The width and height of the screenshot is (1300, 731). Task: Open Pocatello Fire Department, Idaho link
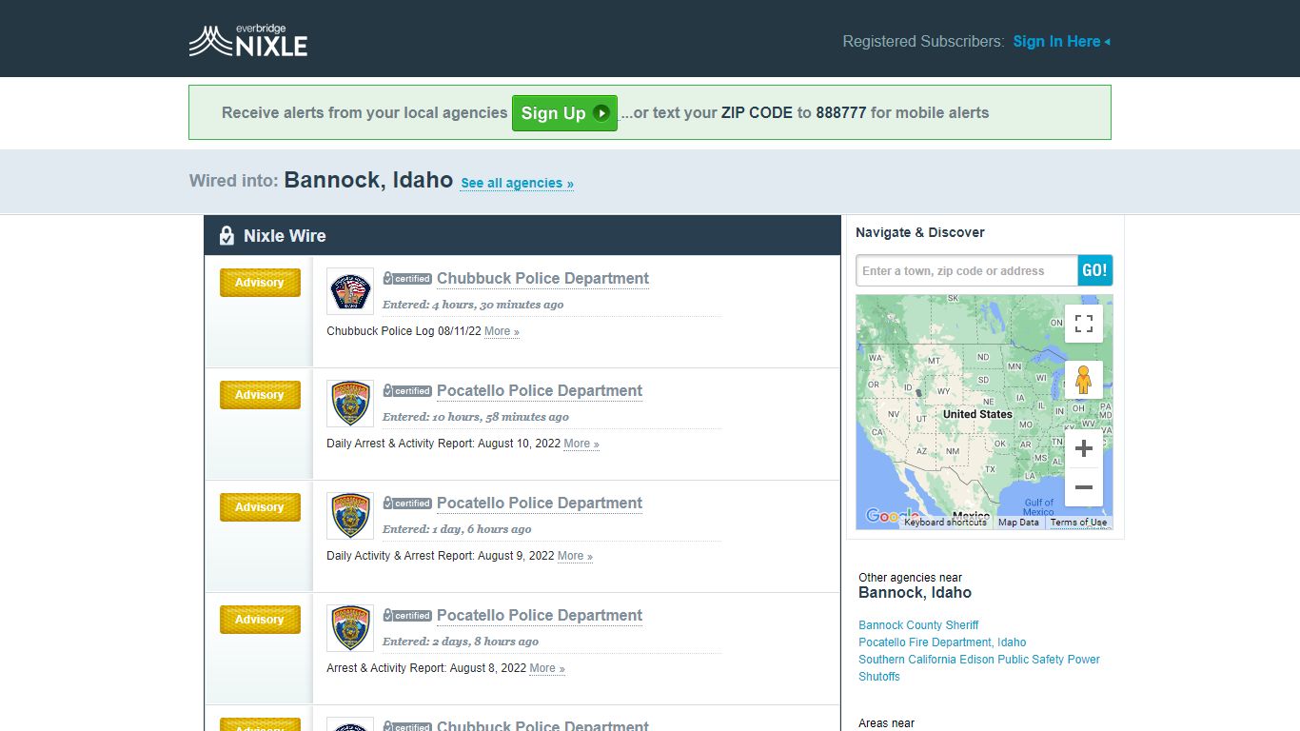click(942, 642)
